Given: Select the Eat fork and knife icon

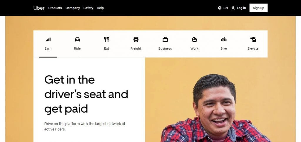Looking at the screenshot, I should pyautogui.click(x=106, y=40).
